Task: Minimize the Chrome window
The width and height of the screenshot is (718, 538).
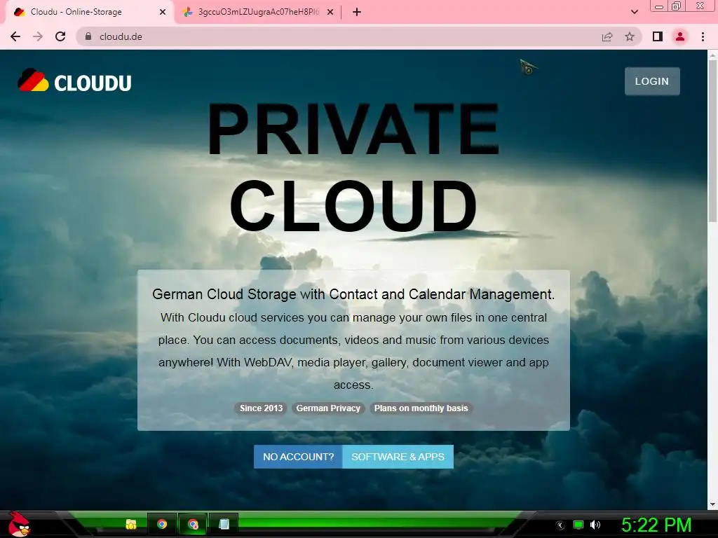Action: point(659,6)
